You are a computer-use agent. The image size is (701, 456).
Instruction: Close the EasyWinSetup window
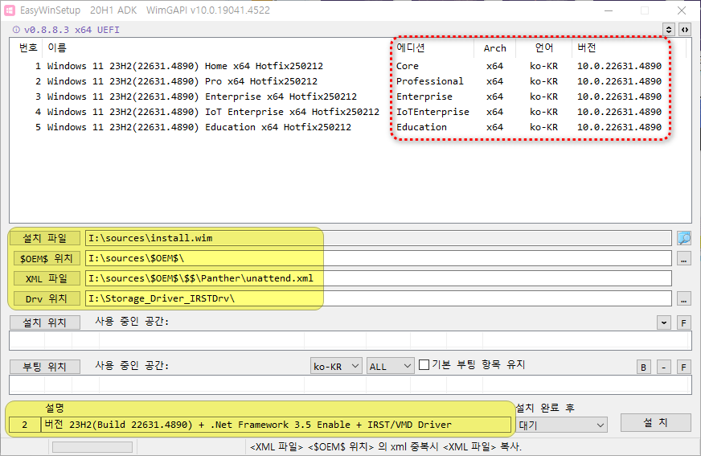pyautogui.click(x=682, y=10)
